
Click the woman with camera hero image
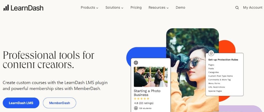[x=192, y=70]
